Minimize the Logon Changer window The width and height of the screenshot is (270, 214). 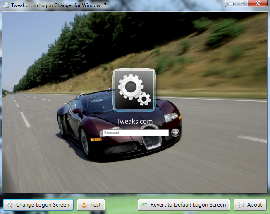231,3
